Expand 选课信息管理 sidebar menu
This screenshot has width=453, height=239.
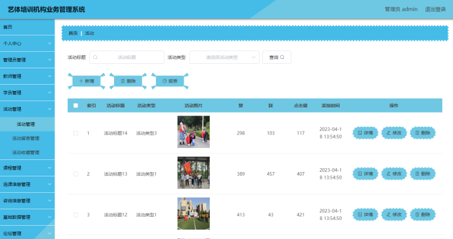click(x=27, y=185)
